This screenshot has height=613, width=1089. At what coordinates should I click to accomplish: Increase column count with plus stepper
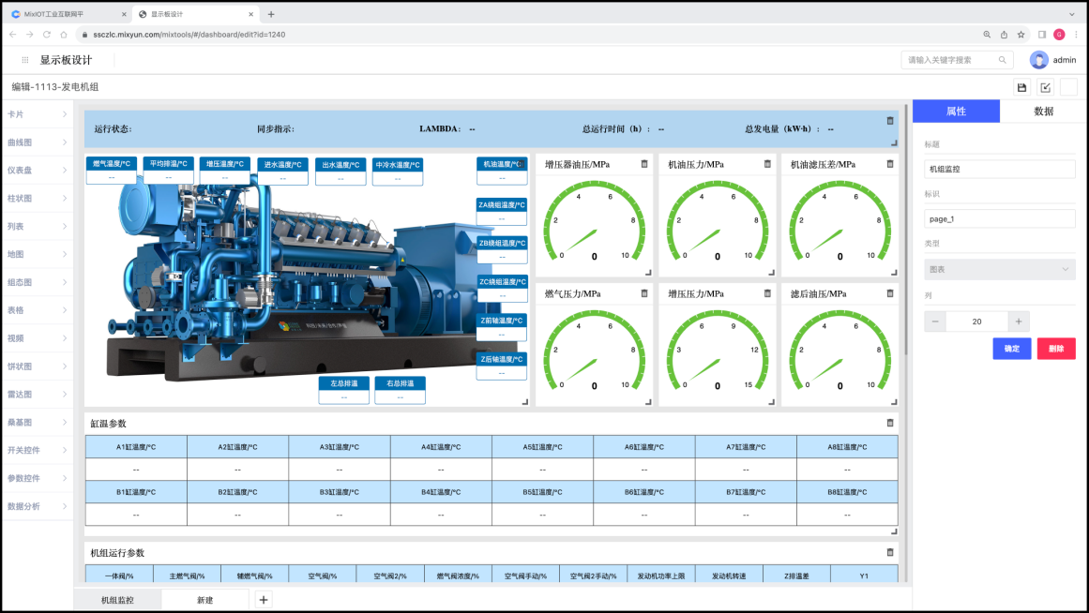(1020, 321)
